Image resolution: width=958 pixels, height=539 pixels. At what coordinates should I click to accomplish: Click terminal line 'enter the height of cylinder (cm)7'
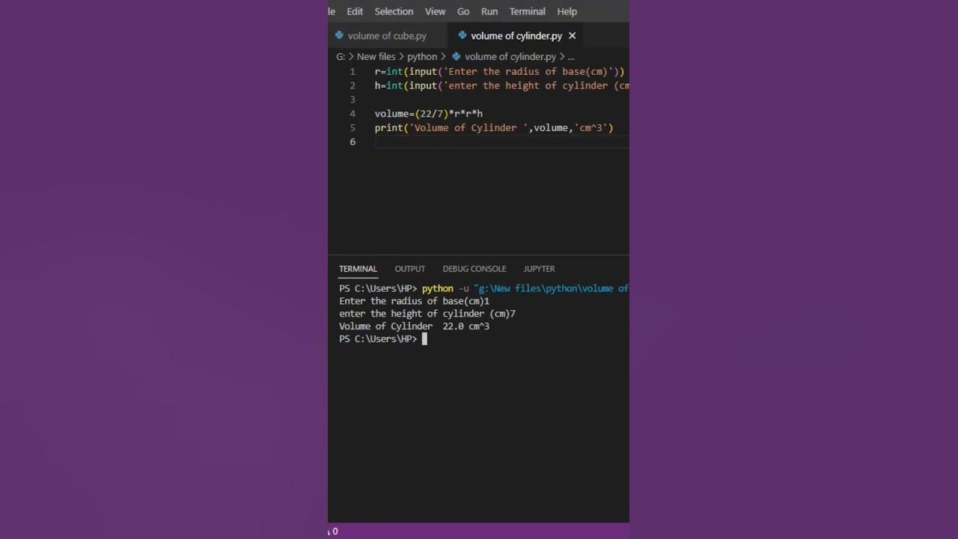coord(427,314)
